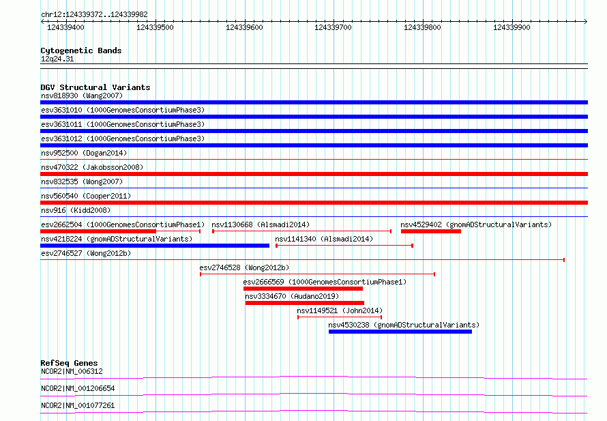Click ruler position 124339500
Image resolution: width=607 pixels, height=421 pixels.
tap(155, 27)
